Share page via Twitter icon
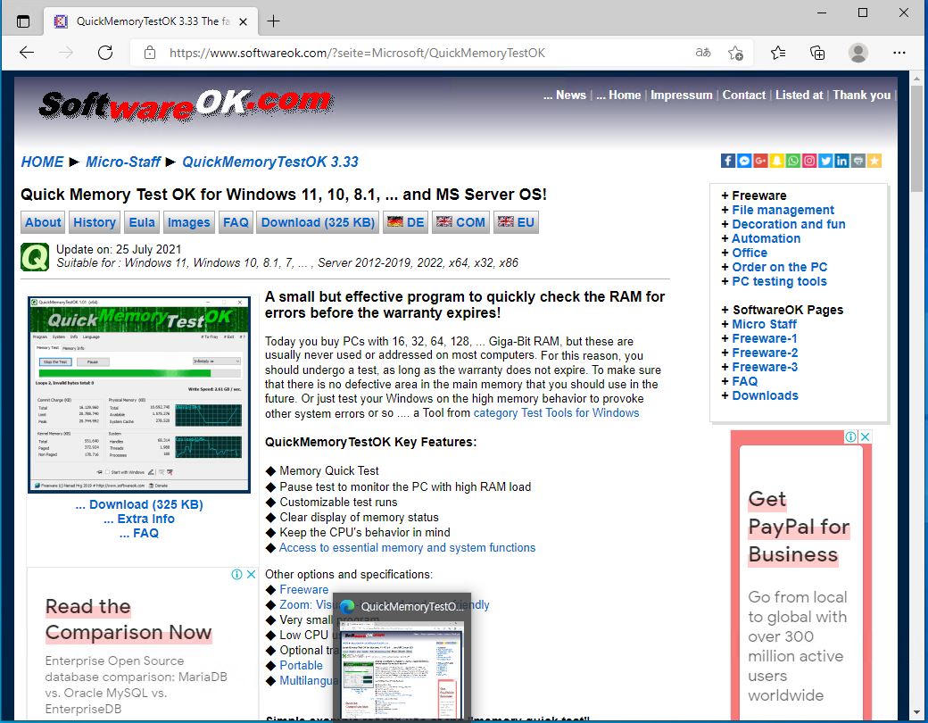Viewport: 928px width, 723px height. click(x=825, y=161)
